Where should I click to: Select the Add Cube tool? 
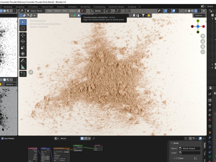click(x=23, y=74)
